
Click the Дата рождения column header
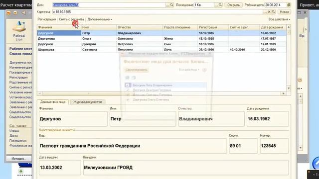[x=273, y=27]
